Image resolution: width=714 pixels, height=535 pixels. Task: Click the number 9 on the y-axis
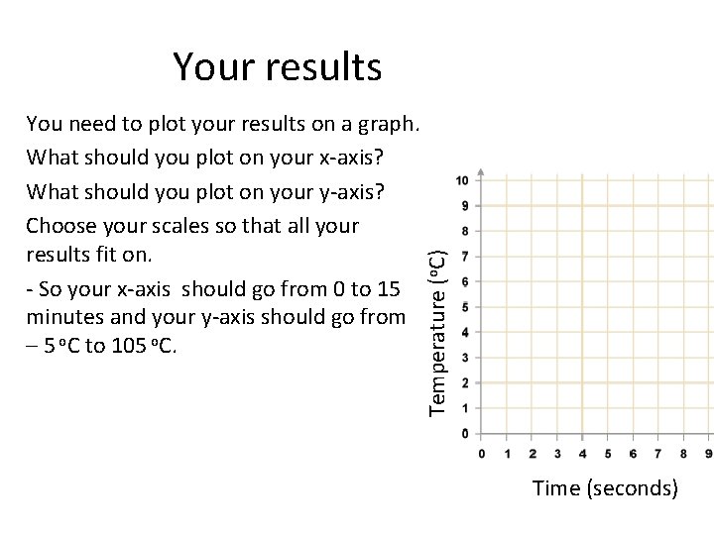[x=465, y=206]
